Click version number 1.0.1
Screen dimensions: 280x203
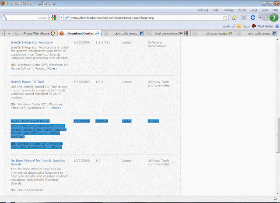[x=99, y=82]
